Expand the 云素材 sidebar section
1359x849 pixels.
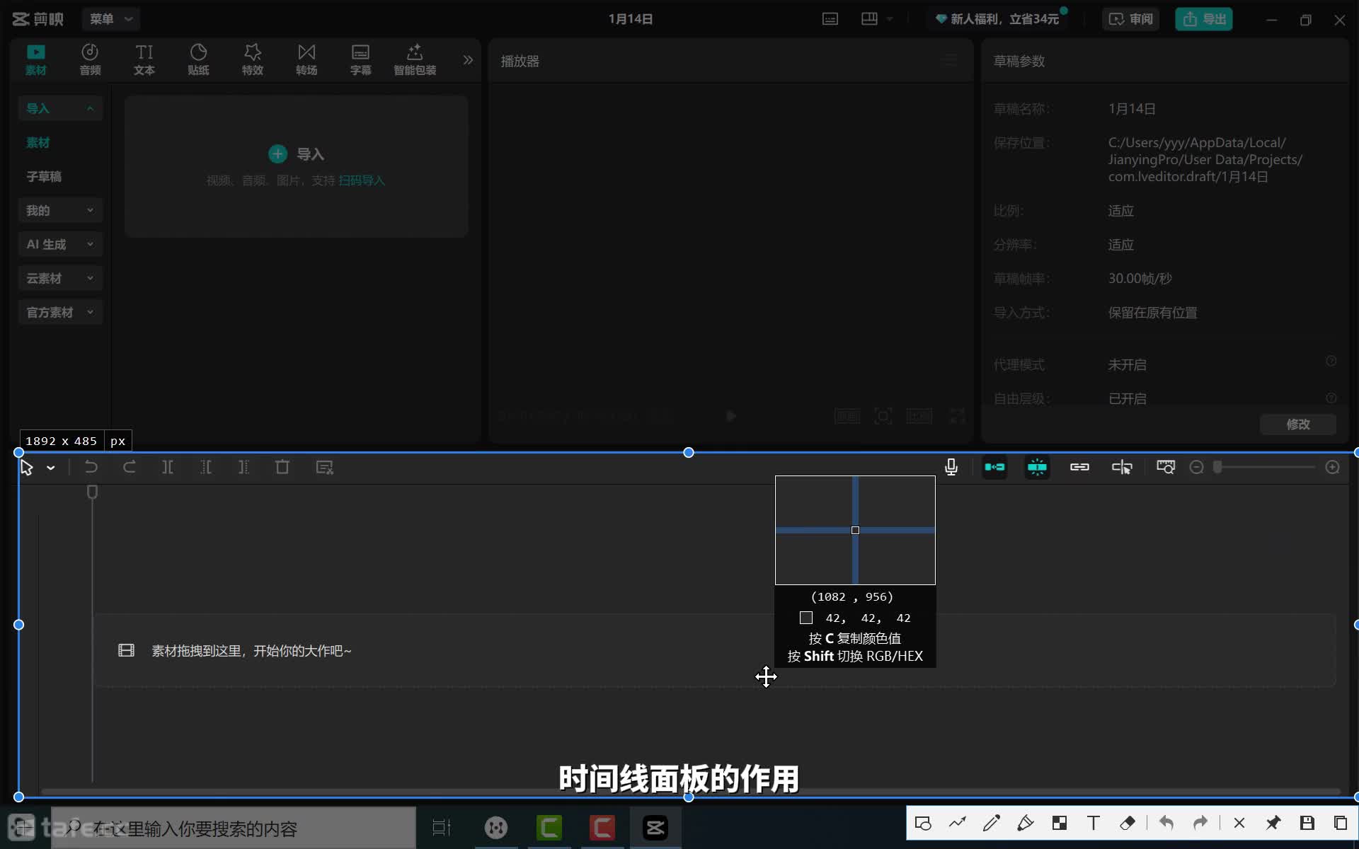pyautogui.click(x=60, y=278)
